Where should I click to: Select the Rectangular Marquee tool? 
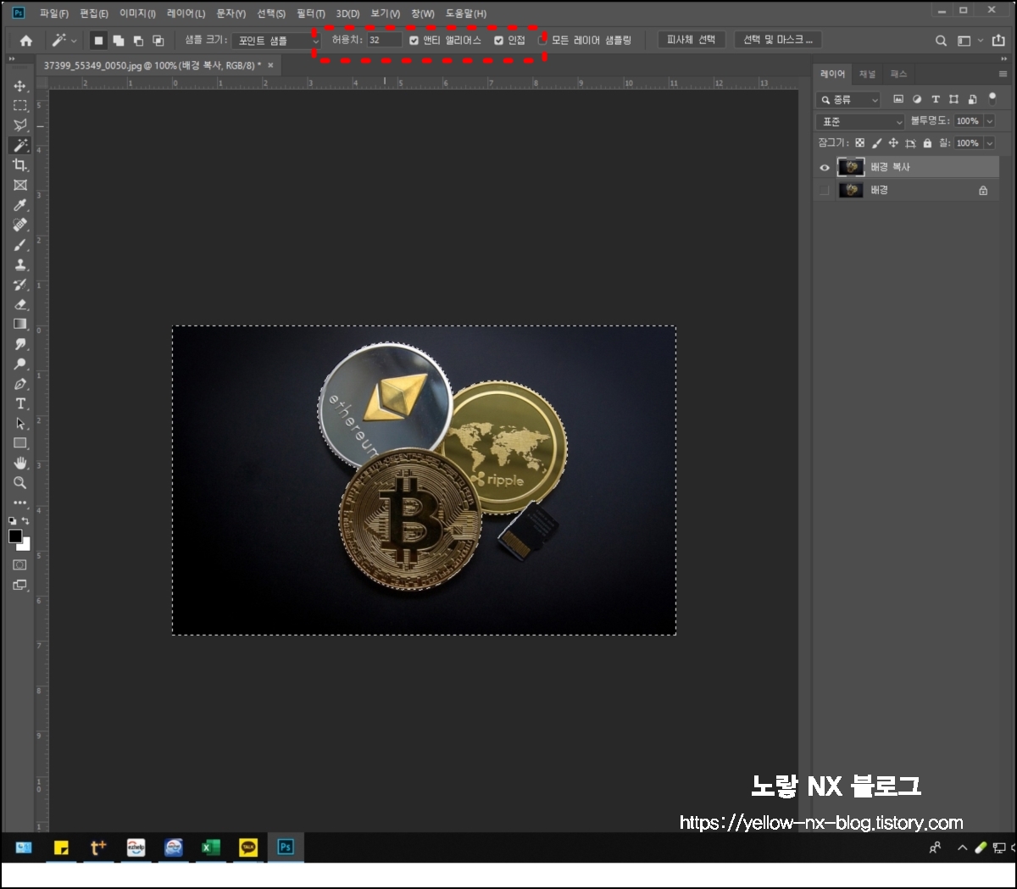(x=20, y=106)
